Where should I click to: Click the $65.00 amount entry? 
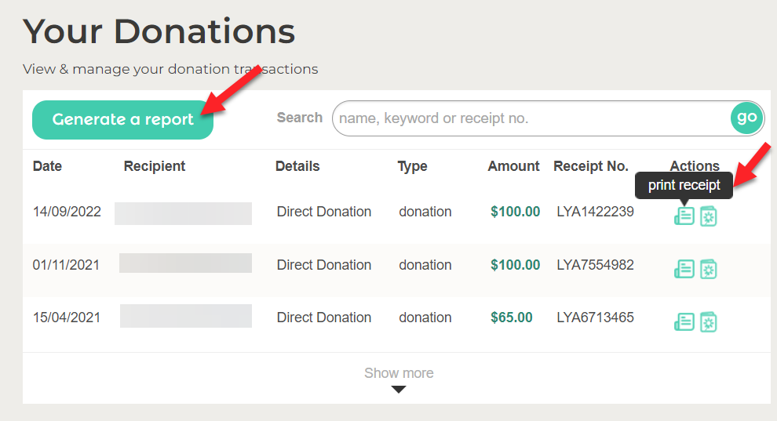point(512,318)
